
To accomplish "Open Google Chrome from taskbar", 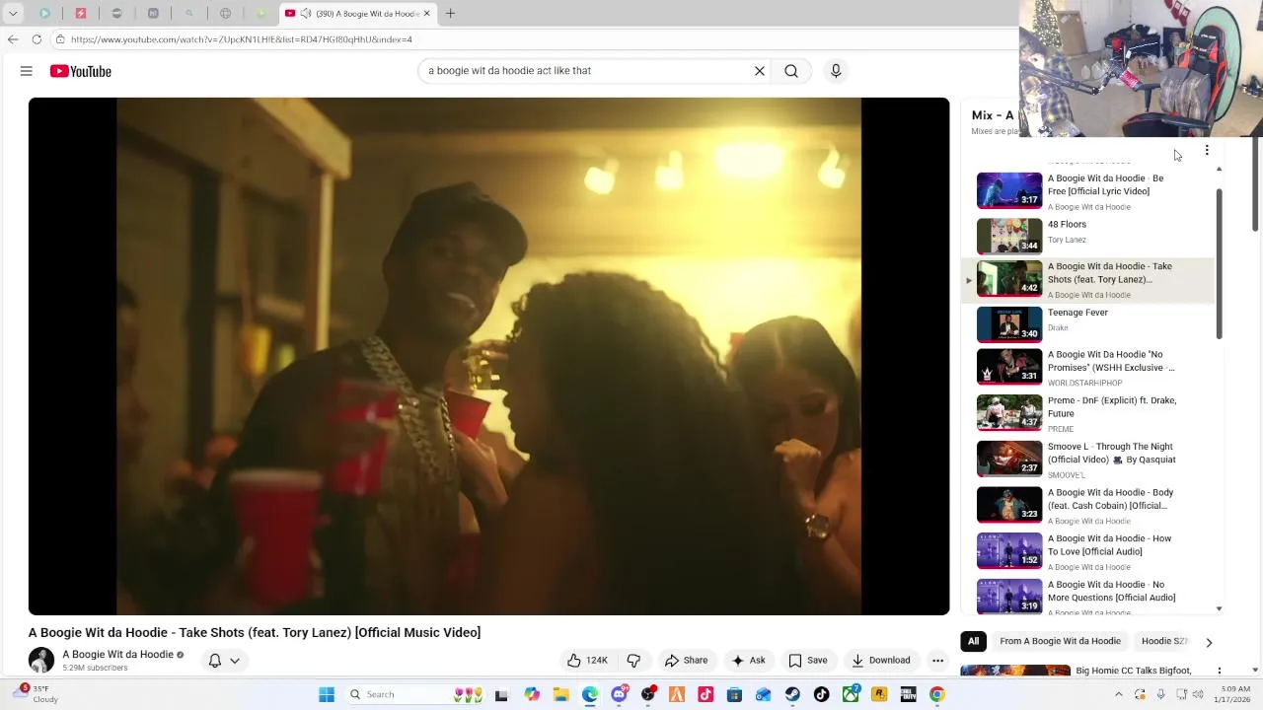I will tap(937, 694).
